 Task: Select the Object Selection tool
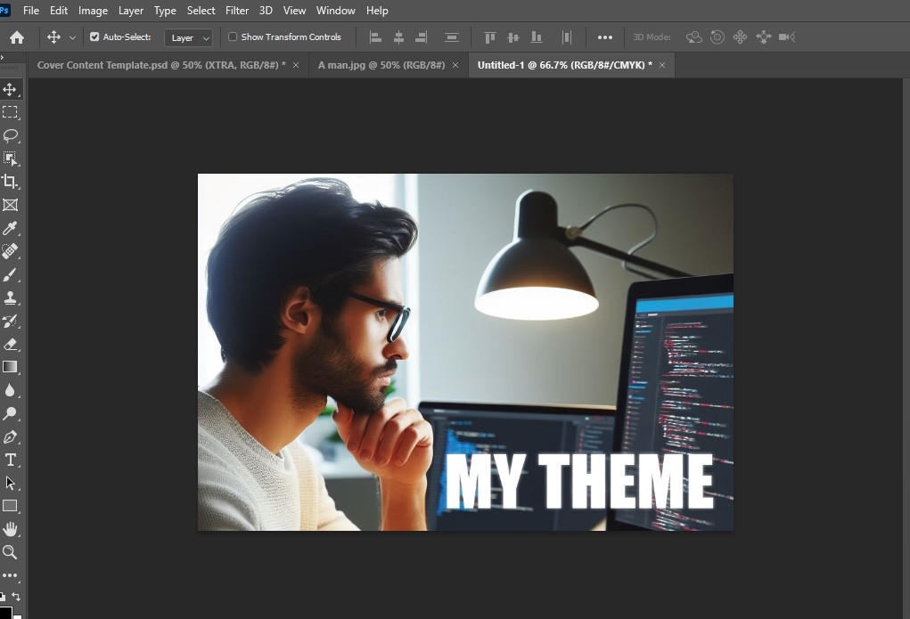[x=10, y=159]
